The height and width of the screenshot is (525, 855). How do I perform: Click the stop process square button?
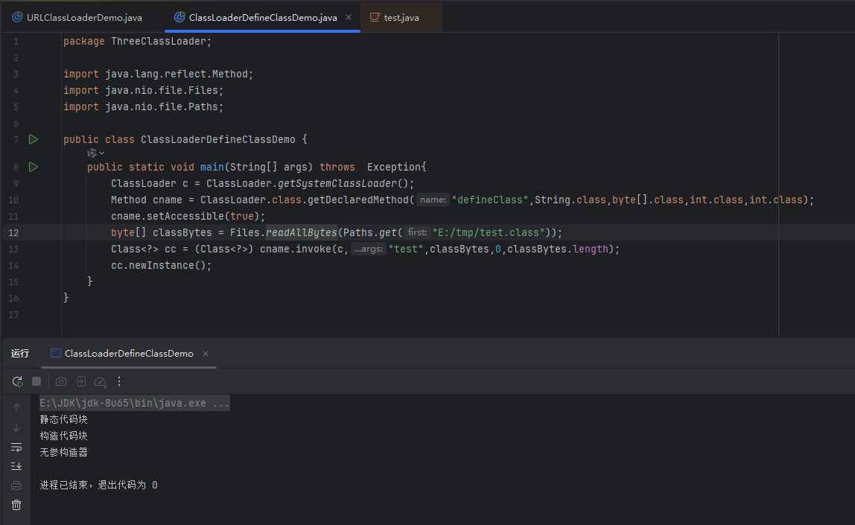click(36, 381)
